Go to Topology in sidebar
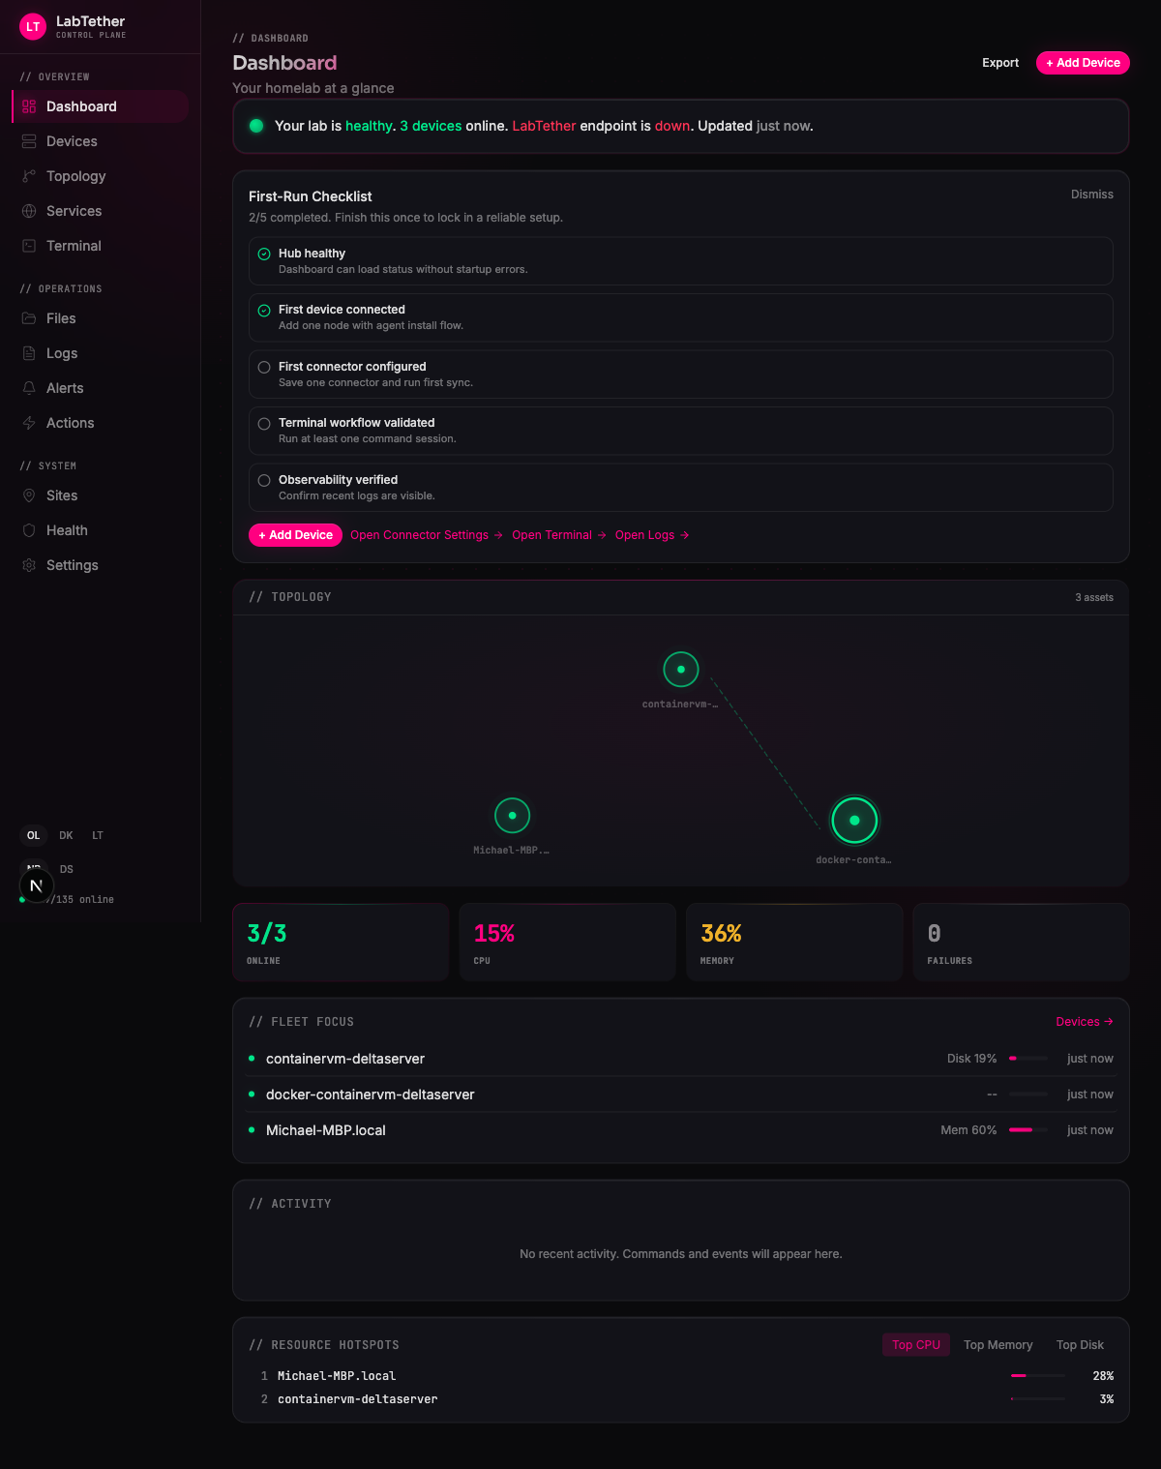This screenshot has width=1161, height=1469. click(x=99, y=176)
